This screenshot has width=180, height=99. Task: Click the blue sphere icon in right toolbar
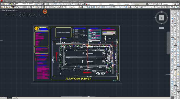(172, 18)
